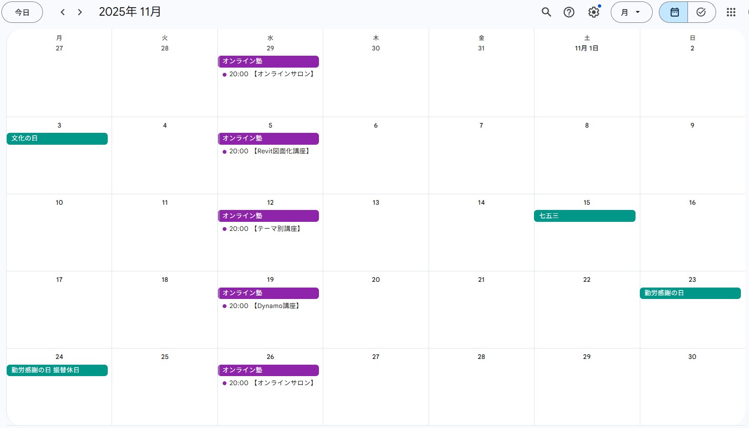
Task: Click the 2025年 11月 heading
Action: (x=130, y=12)
